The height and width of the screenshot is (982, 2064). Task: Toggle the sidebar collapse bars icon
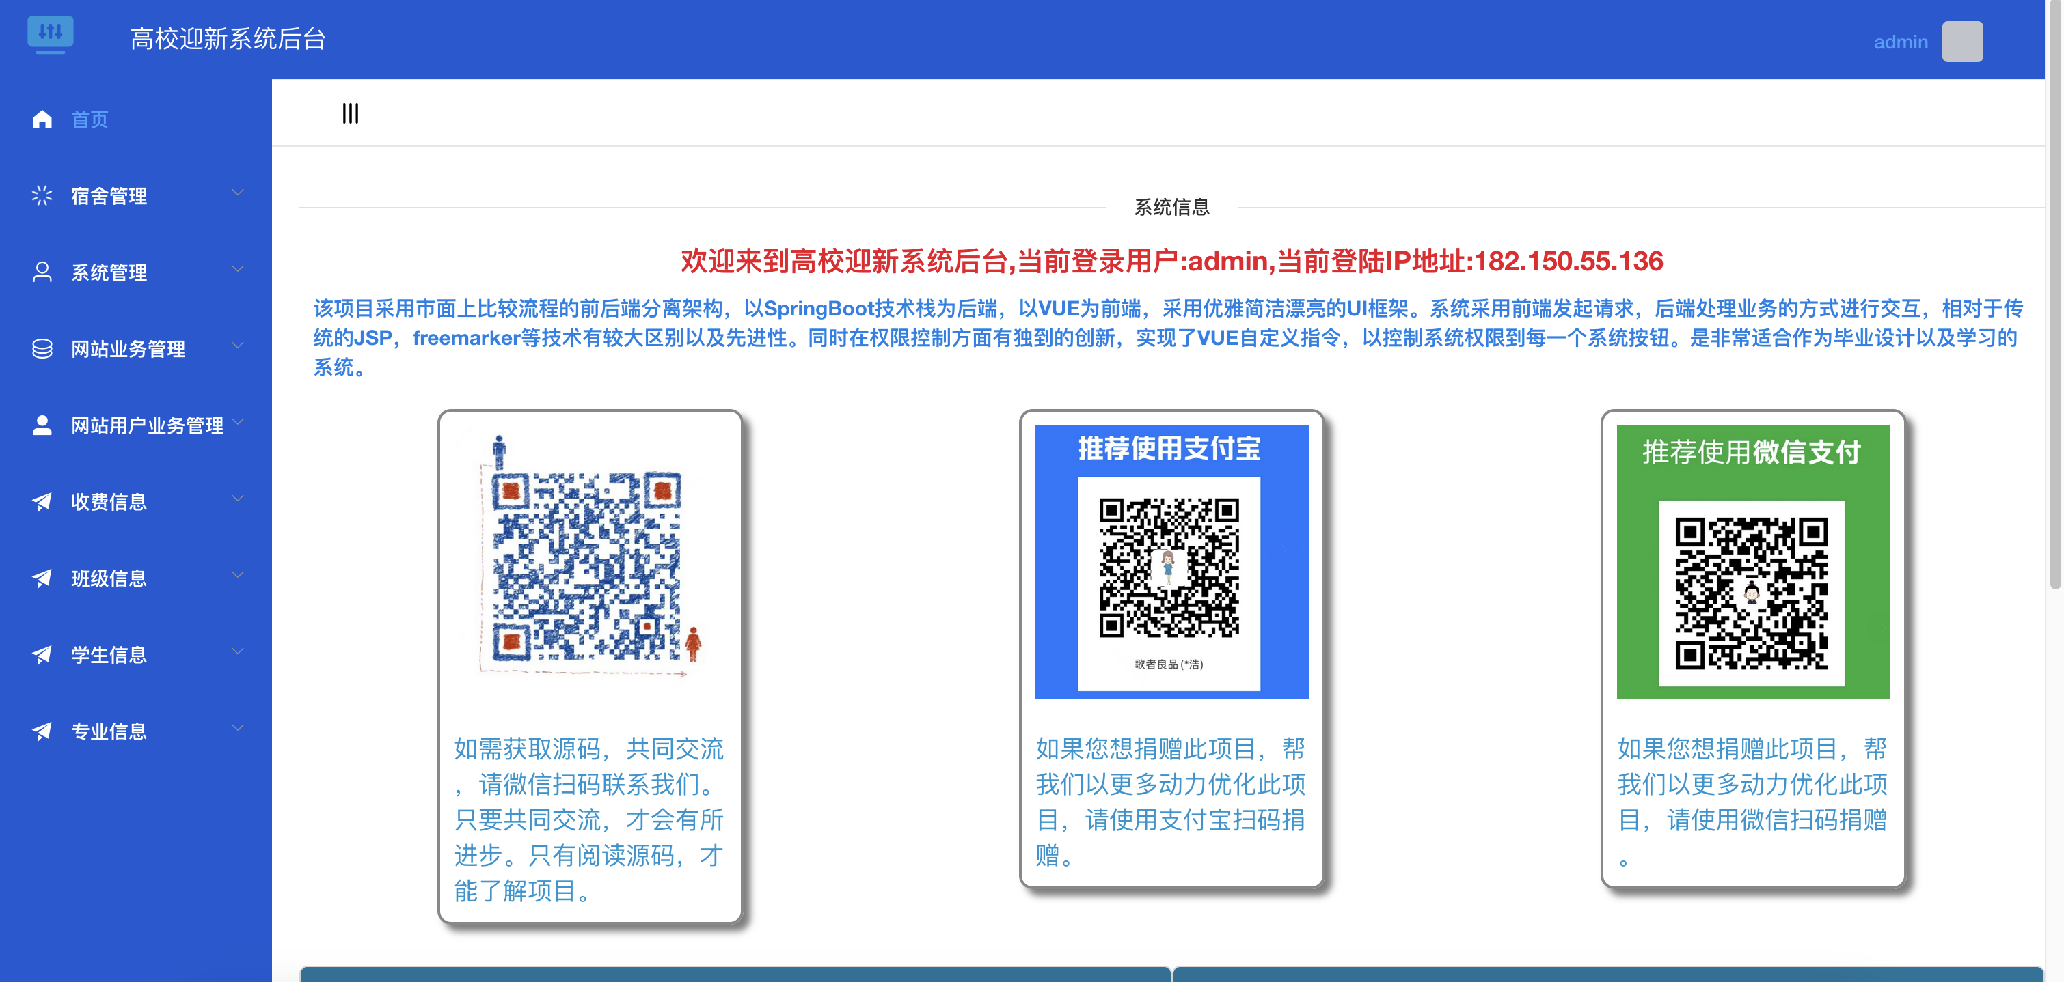[350, 113]
